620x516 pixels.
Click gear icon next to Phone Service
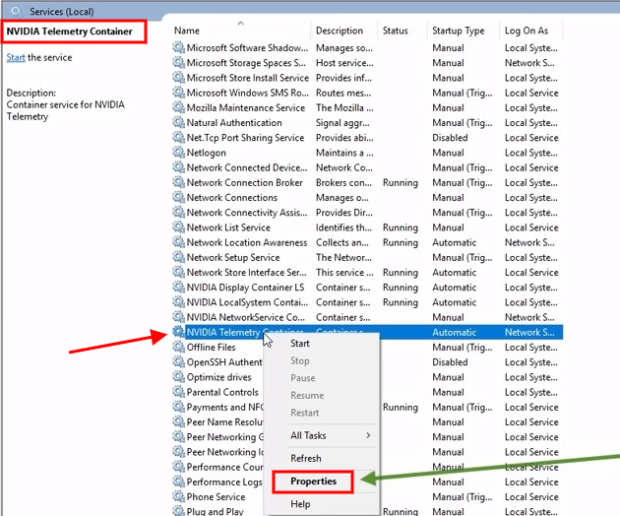pos(178,497)
